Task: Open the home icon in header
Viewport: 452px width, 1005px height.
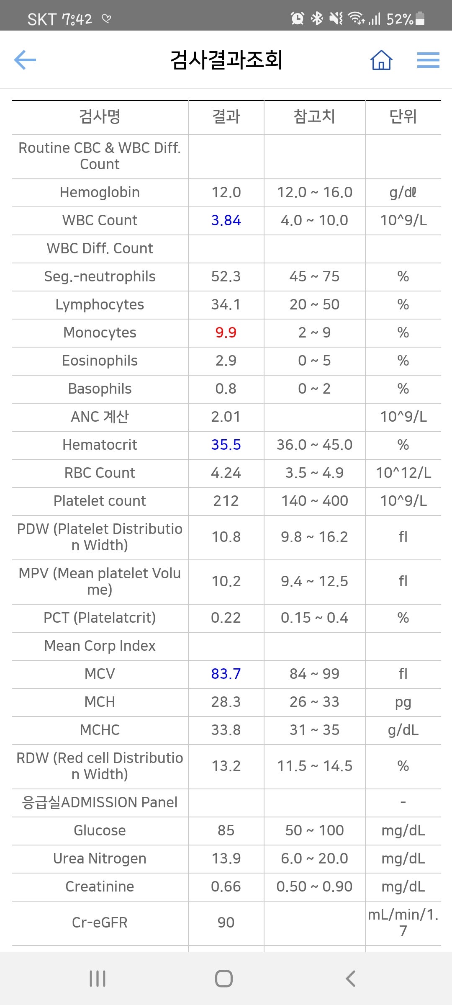Action: [381, 60]
